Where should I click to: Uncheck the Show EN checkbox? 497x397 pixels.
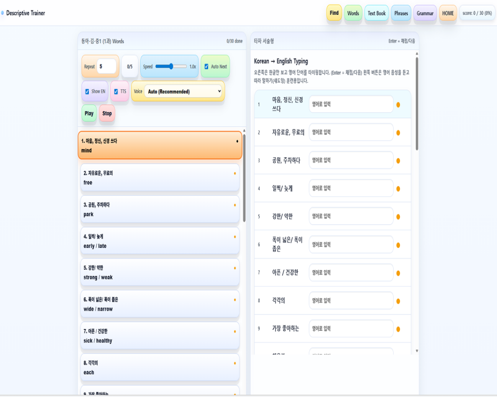click(x=87, y=91)
